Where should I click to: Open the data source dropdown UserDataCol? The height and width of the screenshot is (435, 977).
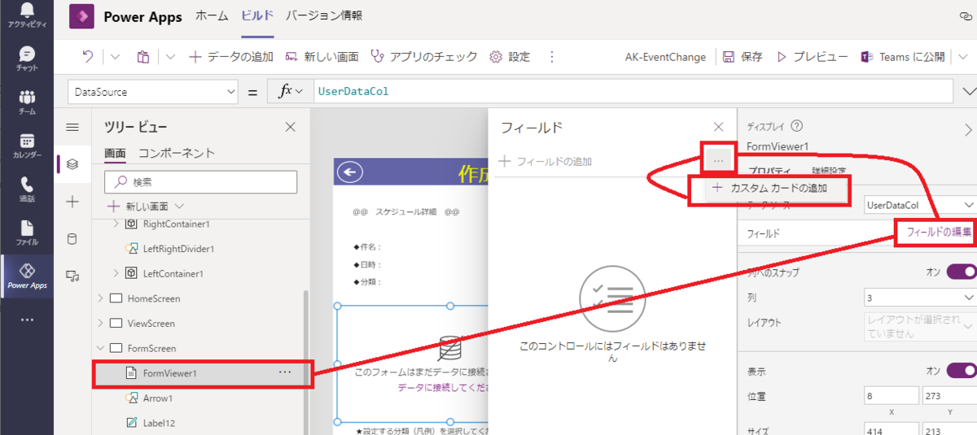click(920, 206)
